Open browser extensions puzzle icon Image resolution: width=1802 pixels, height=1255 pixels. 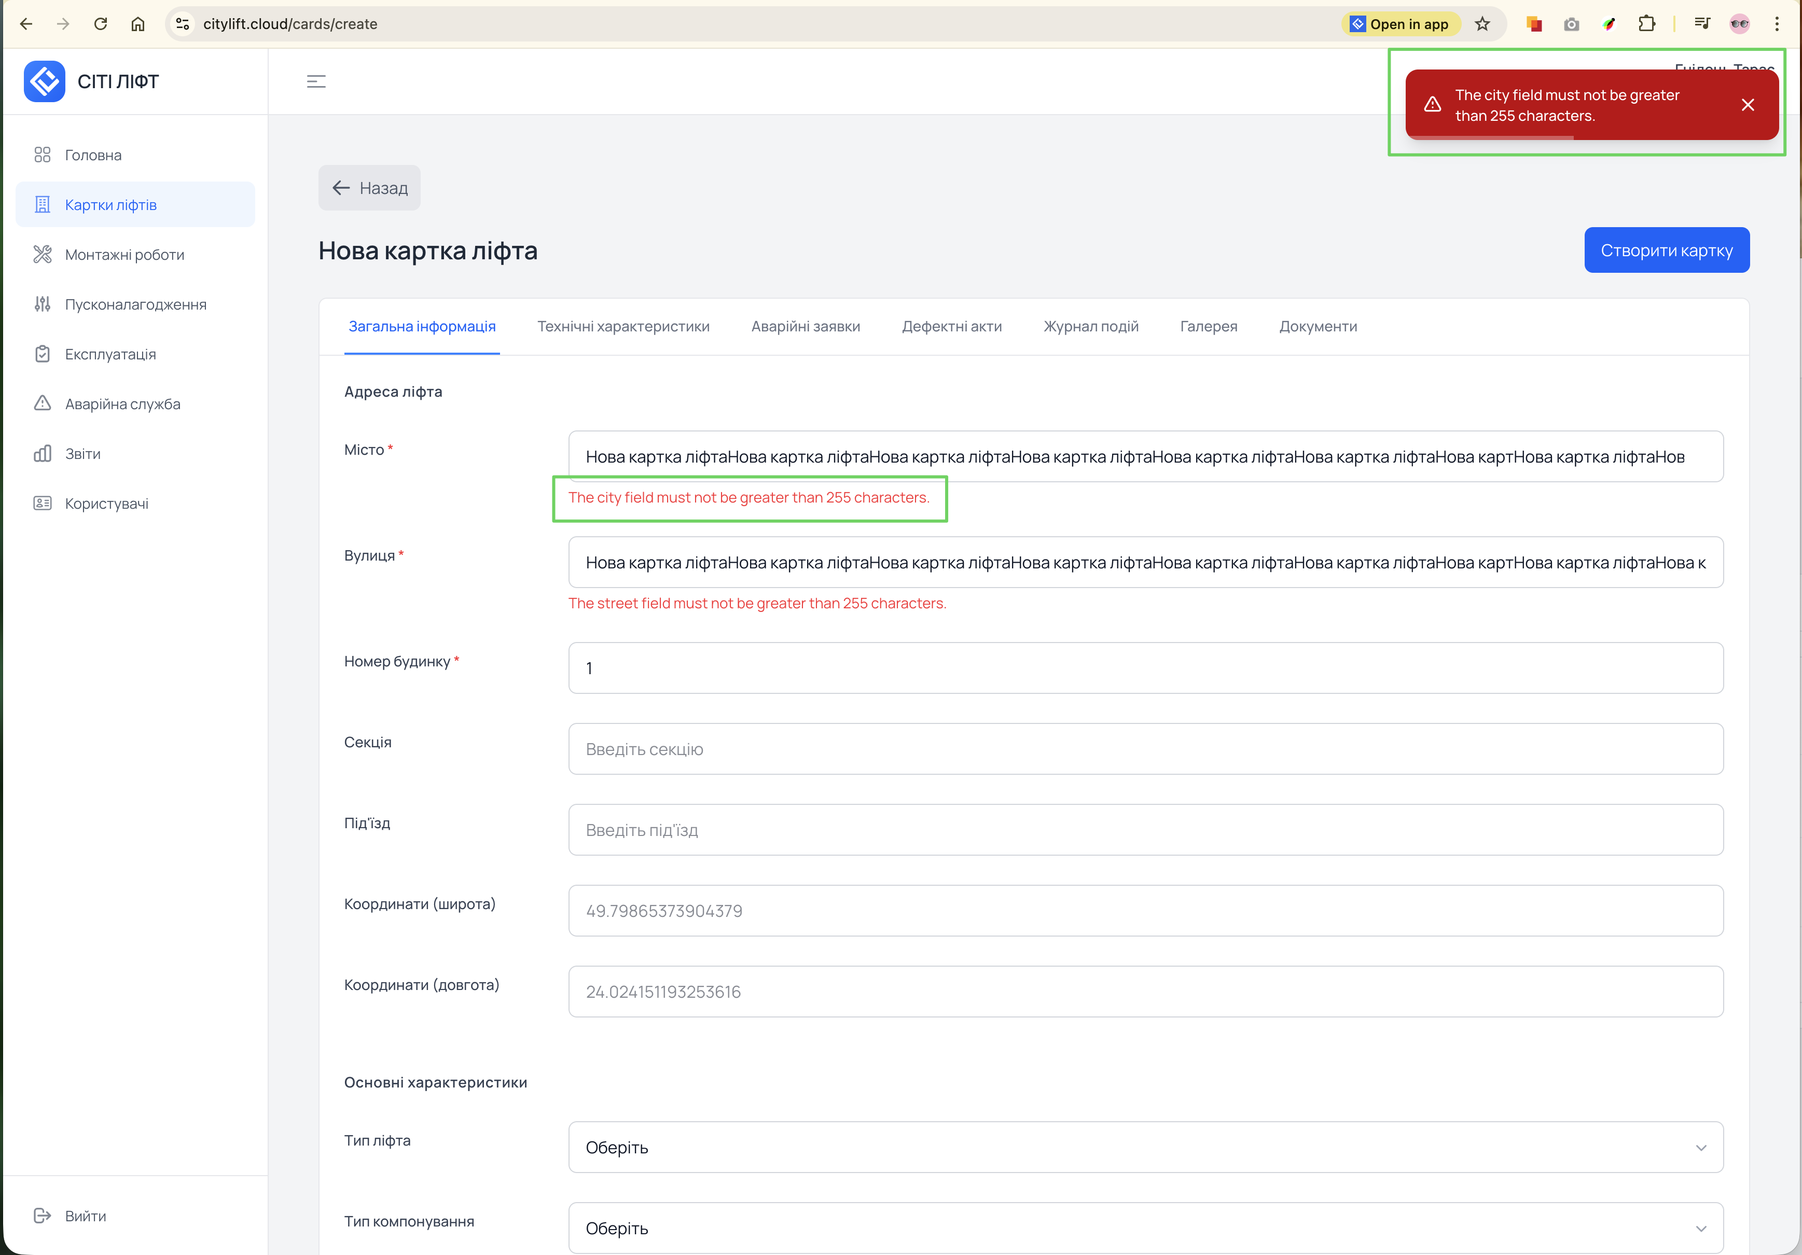pyautogui.click(x=1646, y=24)
